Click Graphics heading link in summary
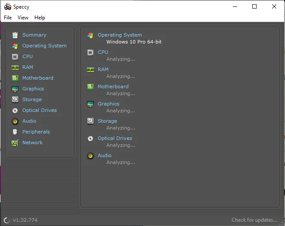 pos(108,104)
